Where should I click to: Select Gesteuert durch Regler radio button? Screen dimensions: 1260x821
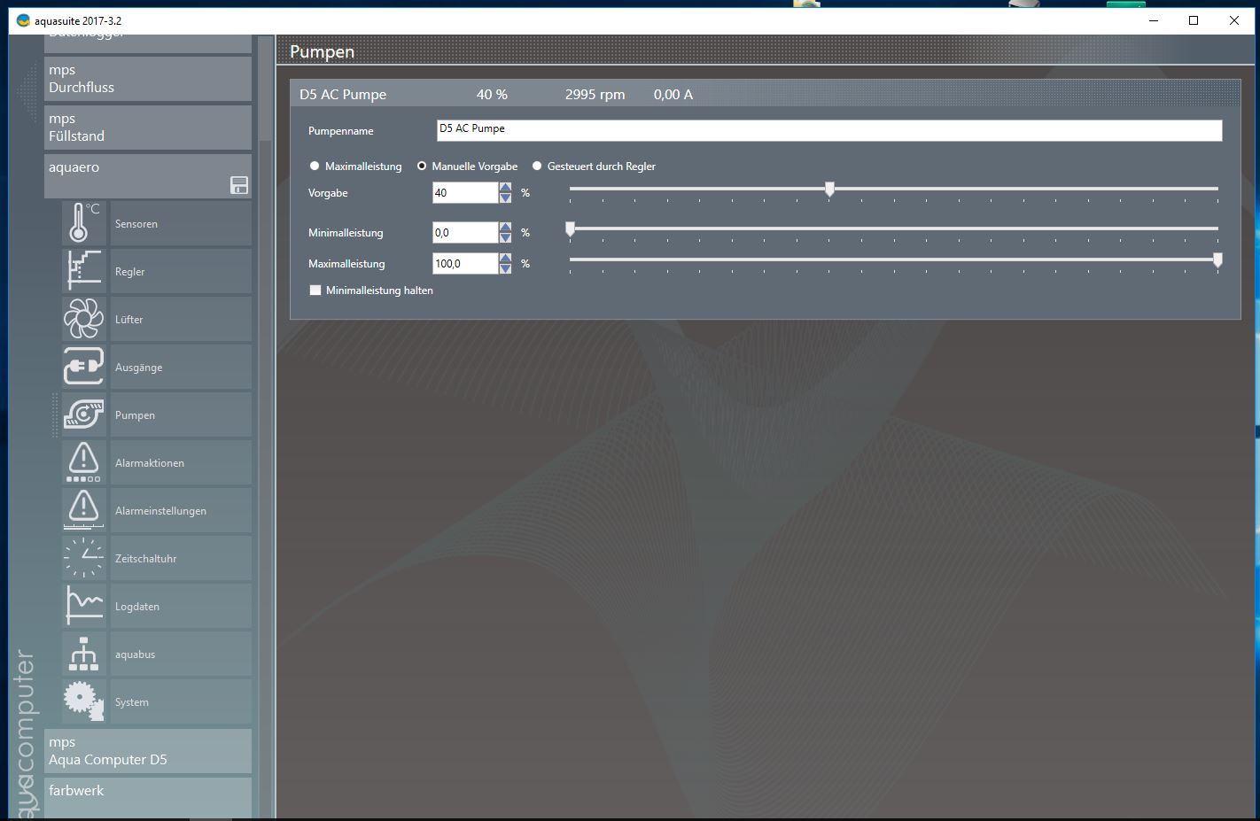(x=537, y=166)
